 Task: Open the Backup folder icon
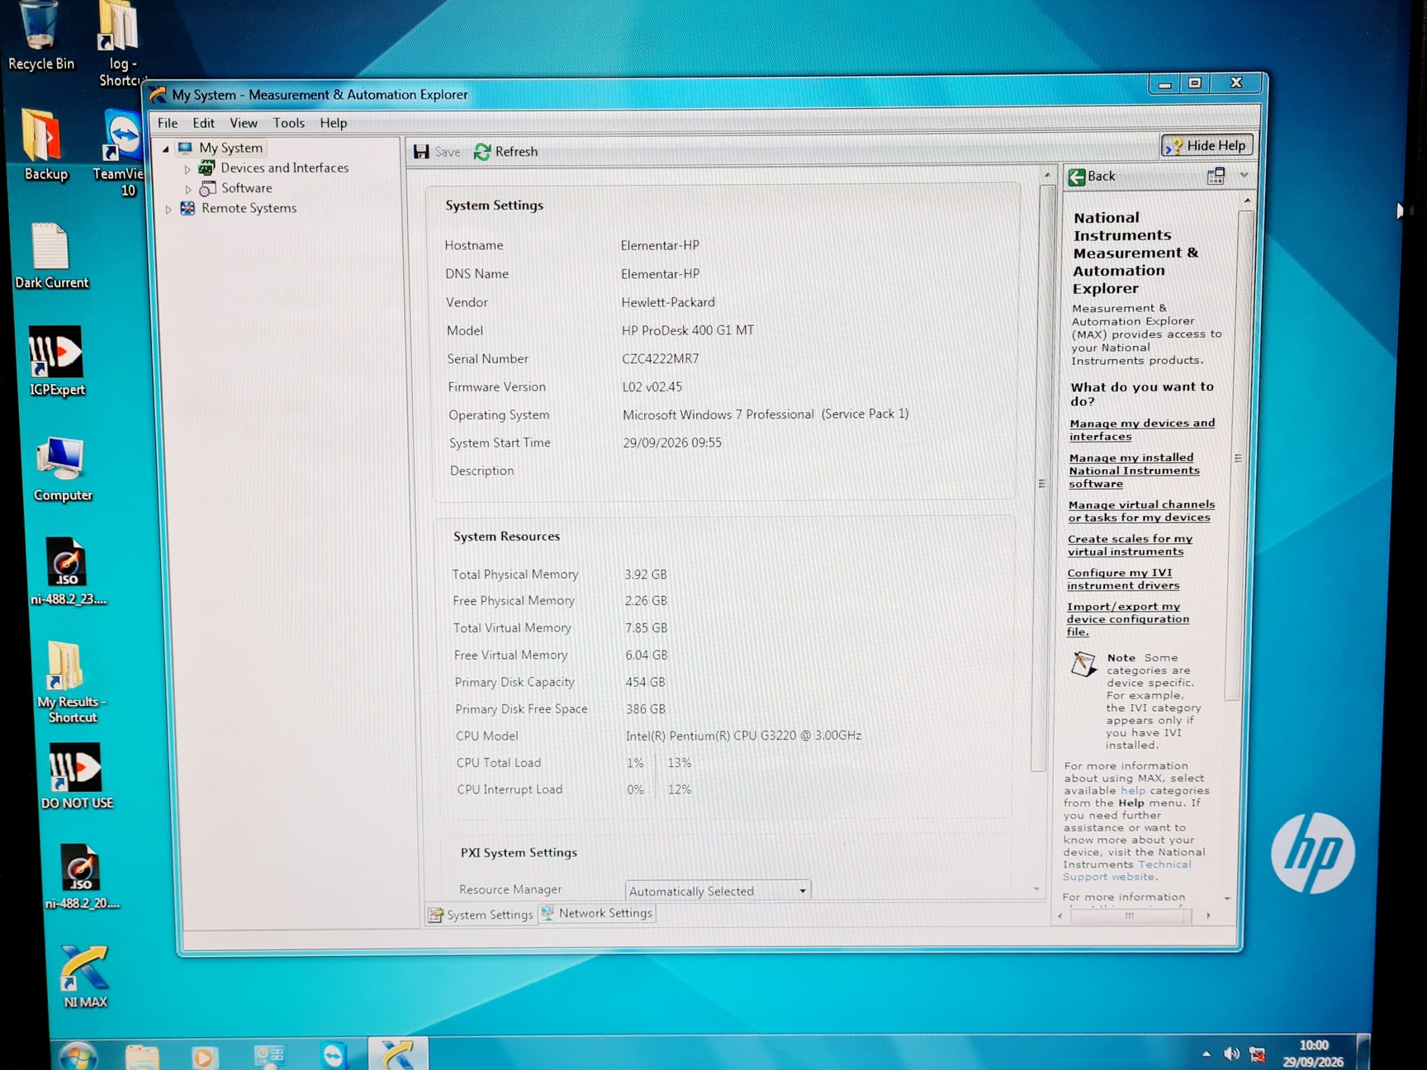[45, 144]
